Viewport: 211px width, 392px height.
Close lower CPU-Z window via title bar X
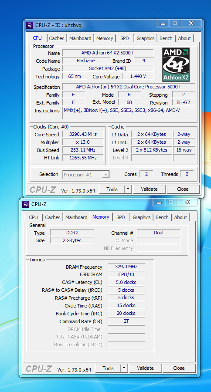(x=187, y=202)
